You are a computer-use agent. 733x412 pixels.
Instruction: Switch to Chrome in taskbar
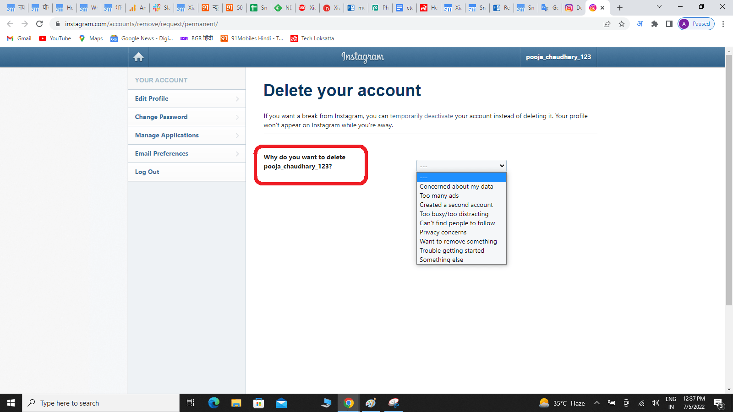[349, 403]
